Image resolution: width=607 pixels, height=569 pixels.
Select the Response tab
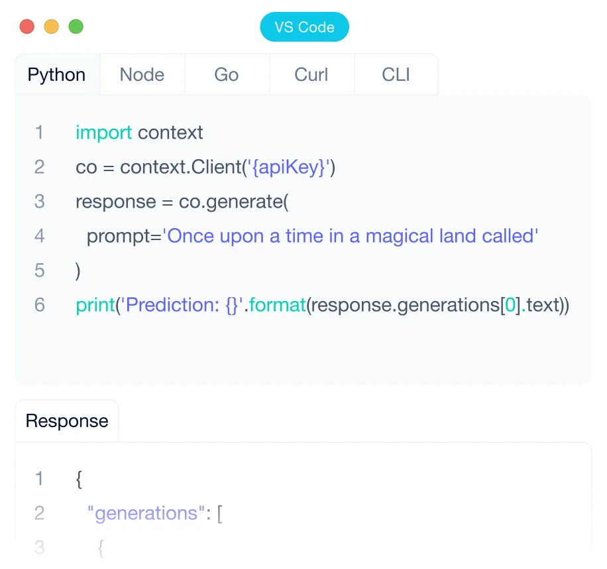(x=67, y=421)
